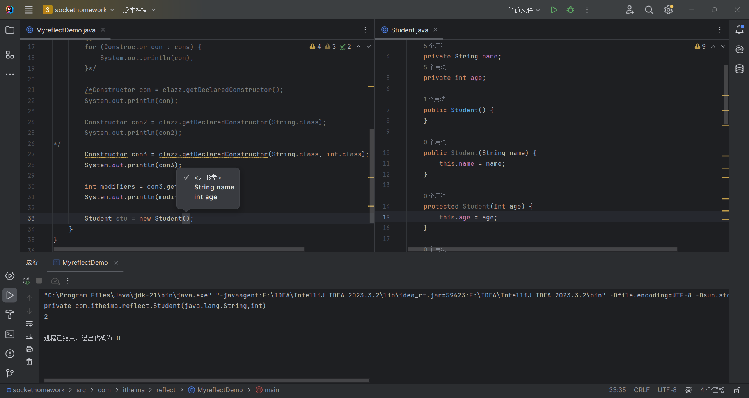Toggle scroll to end of console
The height and width of the screenshot is (398, 749).
(x=29, y=336)
